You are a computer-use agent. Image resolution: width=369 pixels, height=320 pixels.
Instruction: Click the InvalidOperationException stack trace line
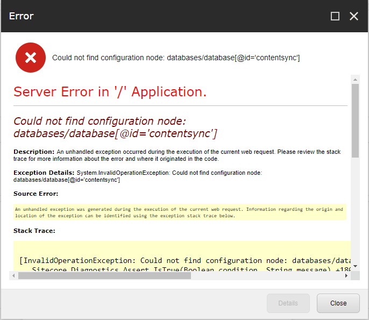[185, 260]
